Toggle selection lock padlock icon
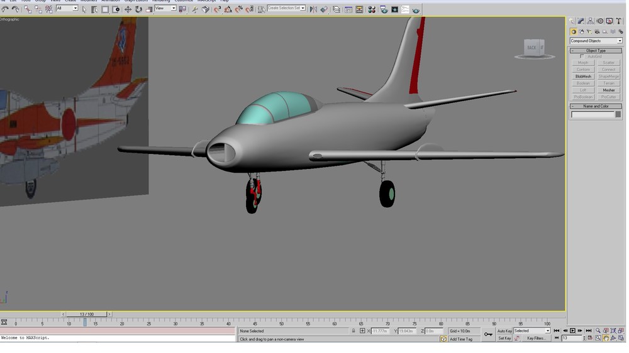This screenshot has height=353, width=629. [353, 331]
